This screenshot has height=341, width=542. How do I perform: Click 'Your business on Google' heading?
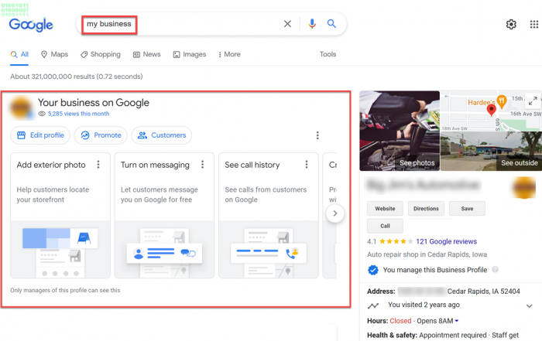tap(94, 103)
